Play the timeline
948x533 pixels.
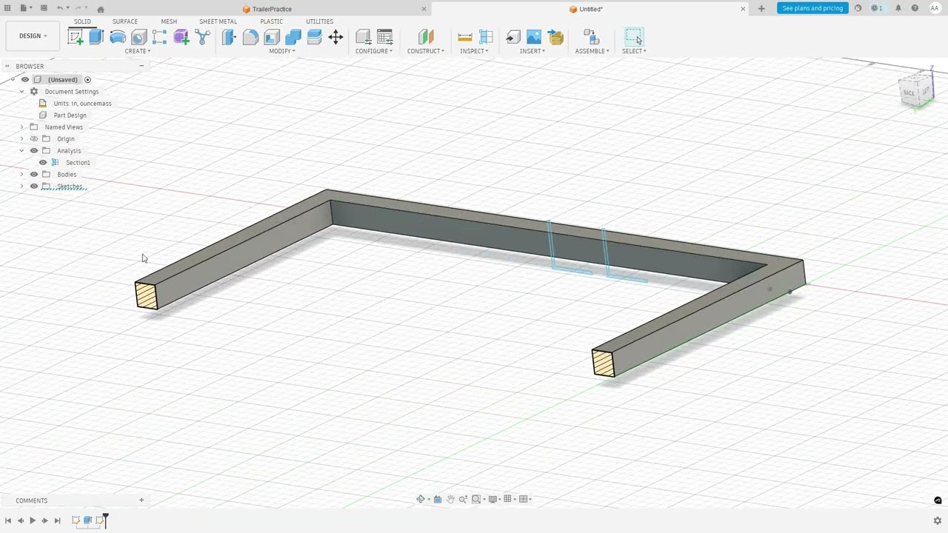point(33,521)
